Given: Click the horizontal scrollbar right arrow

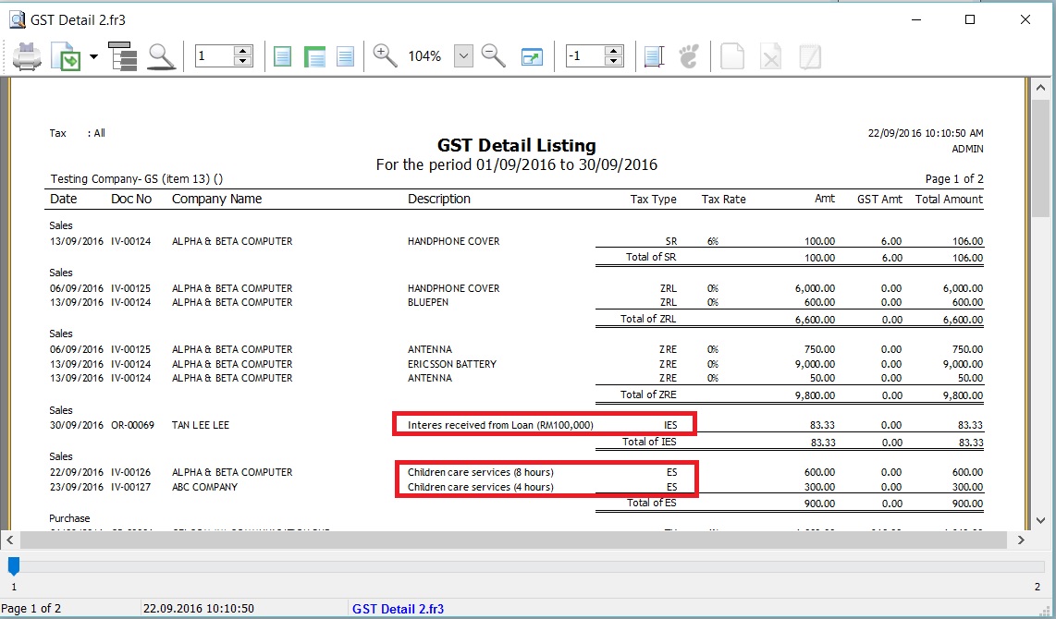Looking at the screenshot, I should (x=1021, y=540).
